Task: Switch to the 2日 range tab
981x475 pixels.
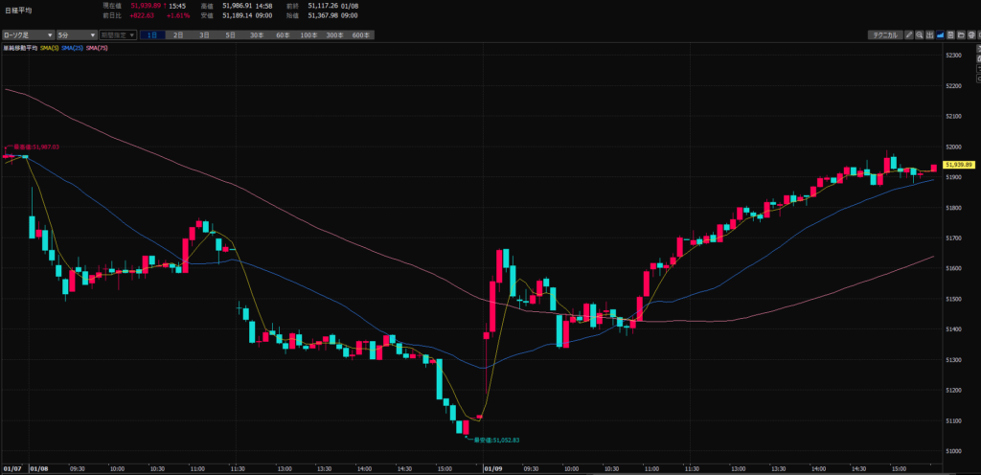Action: point(178,34)
